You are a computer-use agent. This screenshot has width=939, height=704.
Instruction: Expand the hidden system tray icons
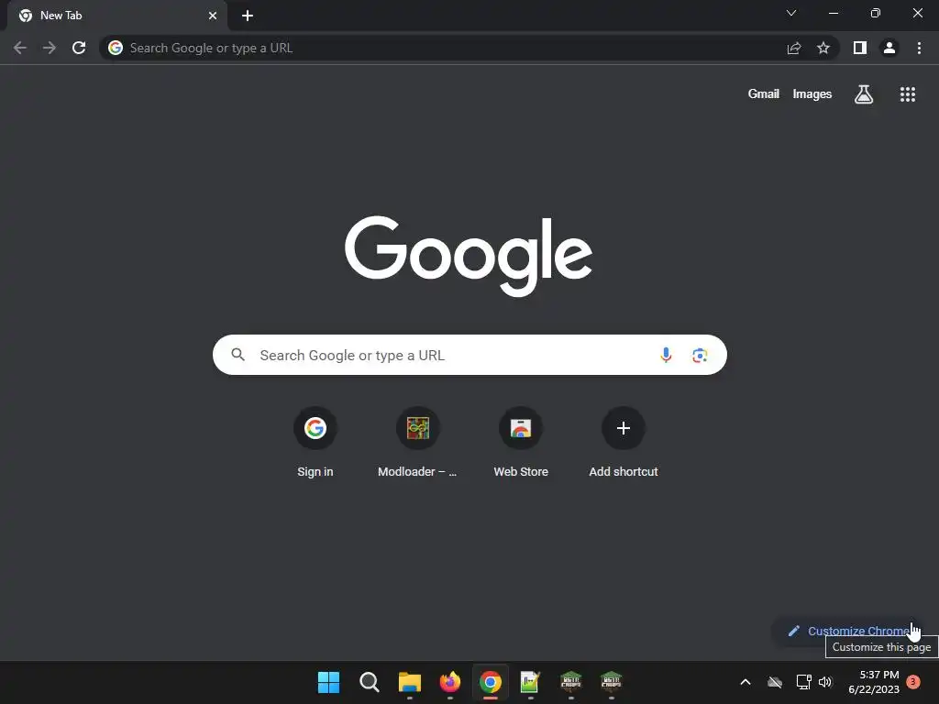tap(746, 682)
